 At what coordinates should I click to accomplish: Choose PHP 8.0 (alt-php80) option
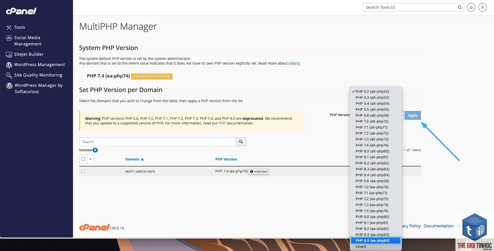[376, 151]
